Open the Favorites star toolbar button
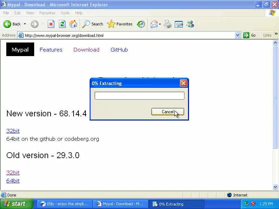The width and height of the screenshot is (279, 209). click(x=120, y=24)
